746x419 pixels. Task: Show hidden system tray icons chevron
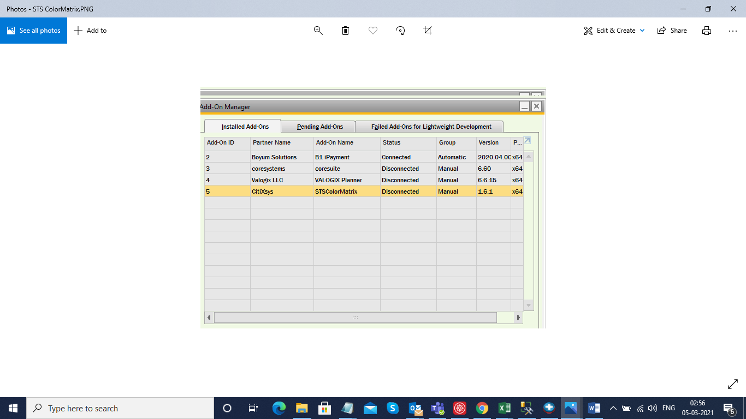coord(613,408)
